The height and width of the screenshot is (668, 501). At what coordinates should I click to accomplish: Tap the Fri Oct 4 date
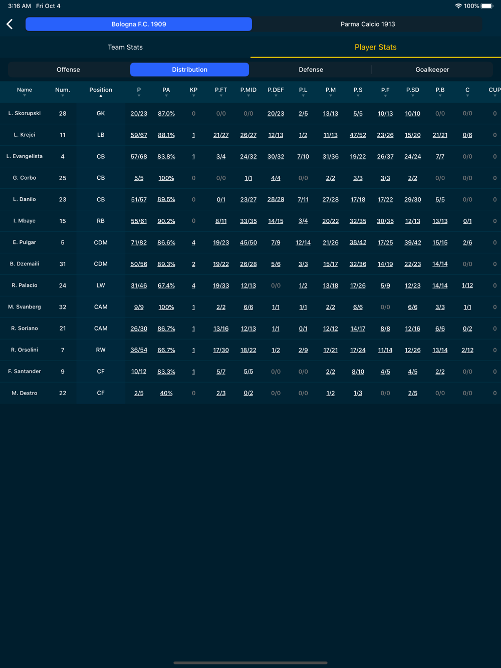point(48,6)
